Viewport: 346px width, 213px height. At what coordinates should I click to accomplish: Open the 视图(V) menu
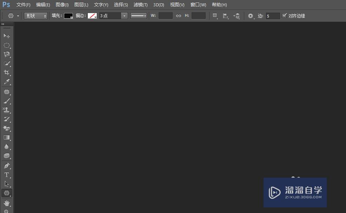click(177, 5)
